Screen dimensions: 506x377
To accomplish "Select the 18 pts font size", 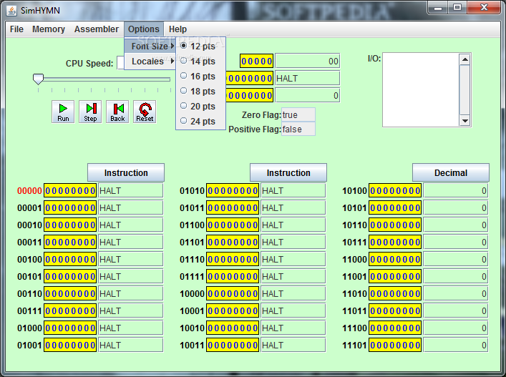I will [200, 92].
